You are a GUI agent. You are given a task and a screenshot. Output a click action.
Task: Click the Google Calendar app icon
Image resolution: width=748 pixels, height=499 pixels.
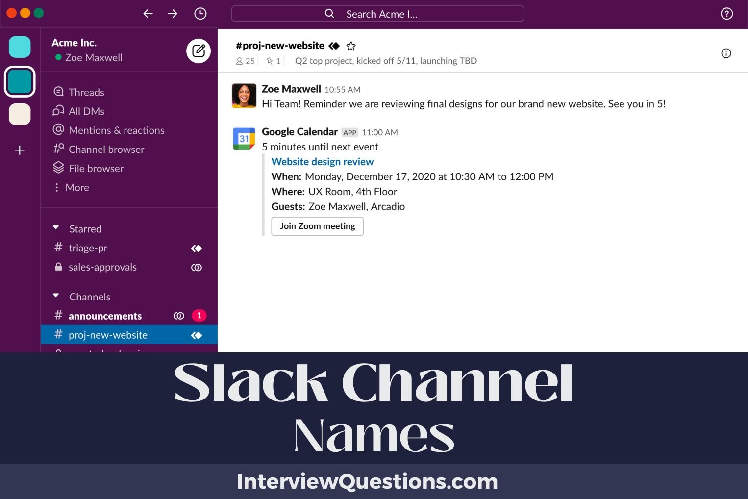pyautogui.click(x=244, y=138)
